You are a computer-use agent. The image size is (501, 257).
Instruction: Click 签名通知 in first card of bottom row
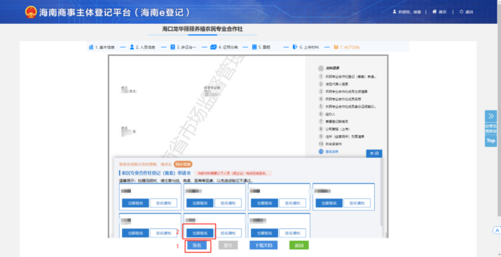click(x=163, y=233)
